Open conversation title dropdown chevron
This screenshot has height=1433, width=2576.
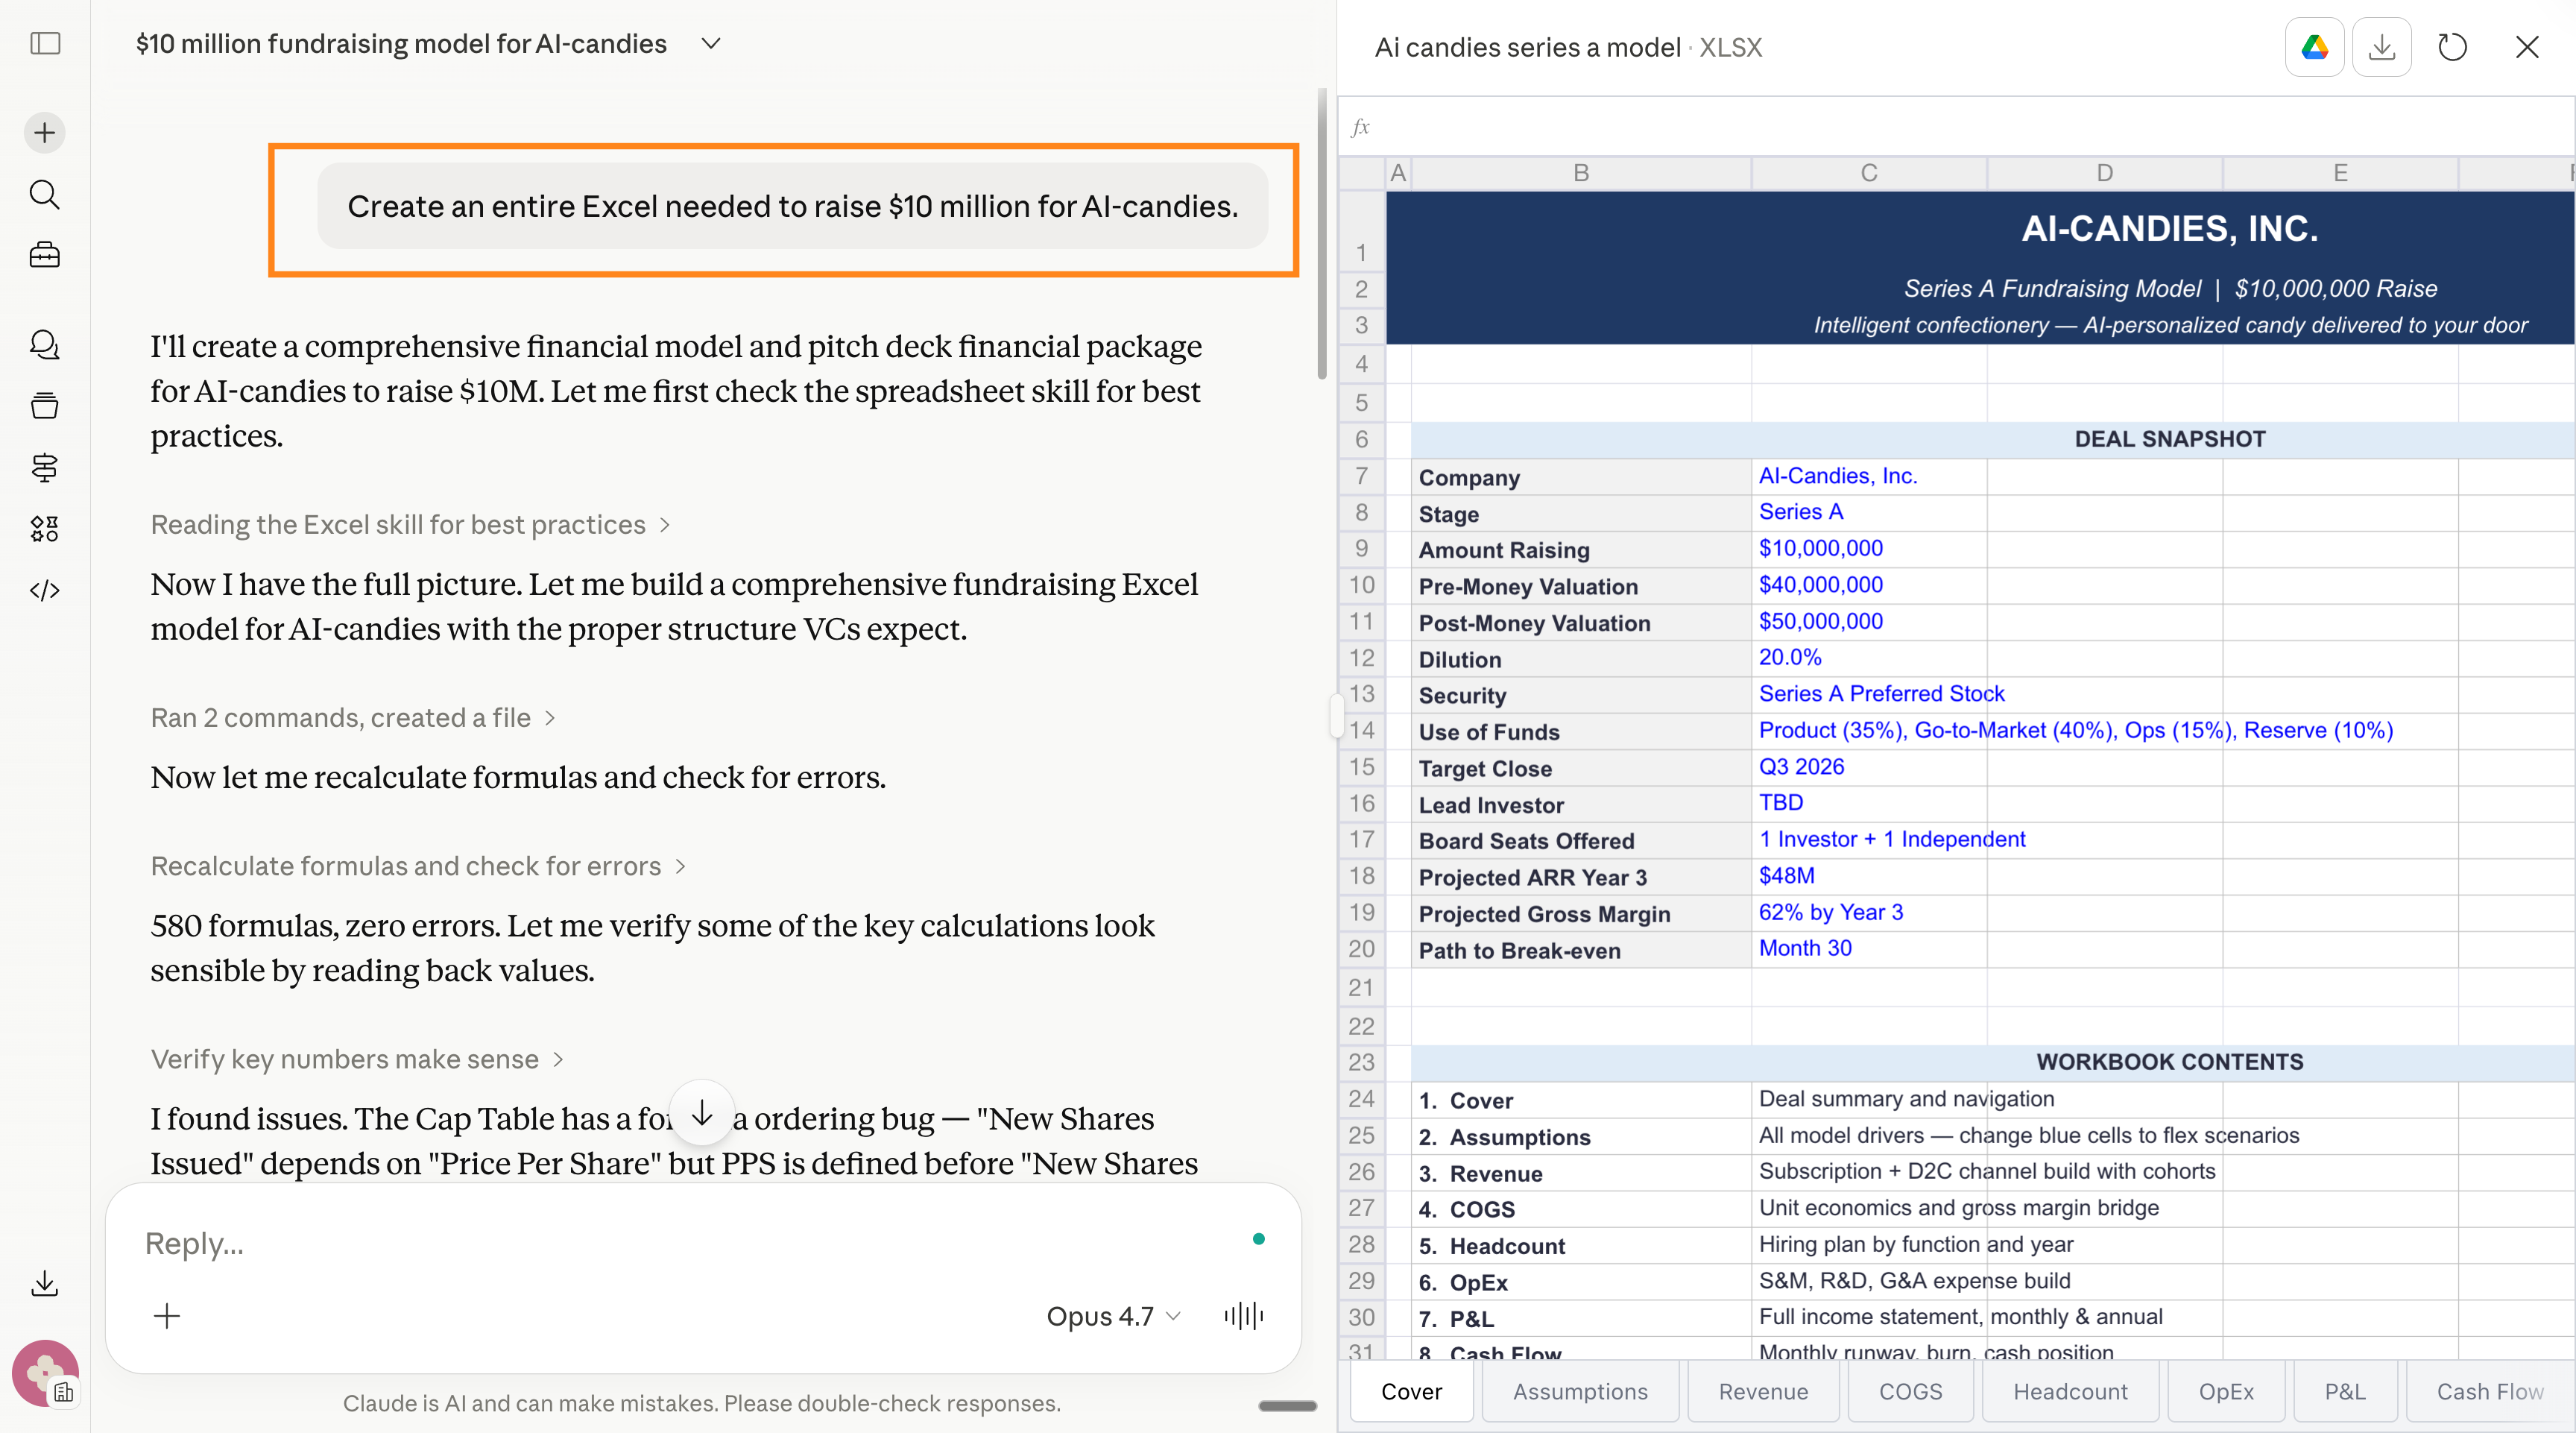[x=711, y=44]
